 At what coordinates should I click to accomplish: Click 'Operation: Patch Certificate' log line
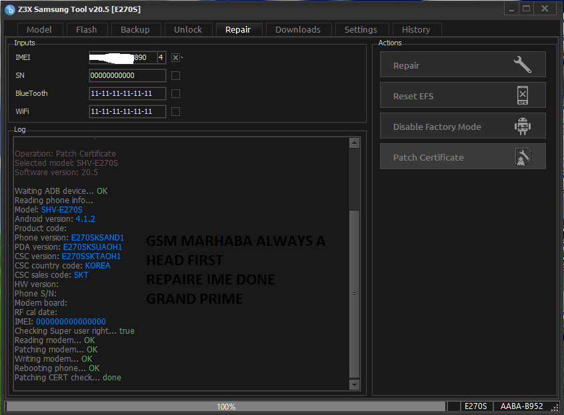point(65,154)
